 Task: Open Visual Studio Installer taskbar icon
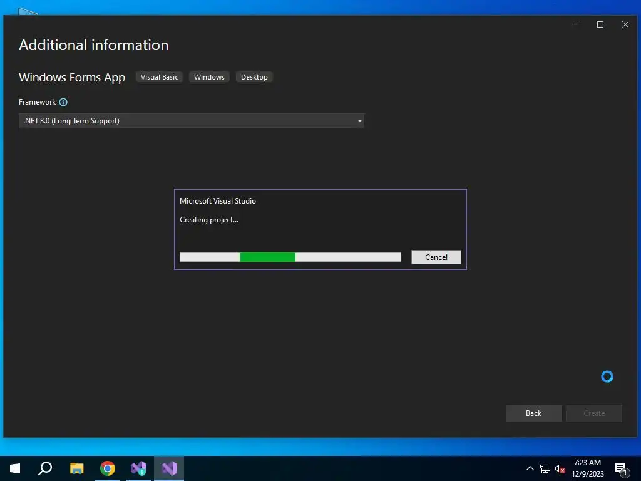click(x=138, y=468)
